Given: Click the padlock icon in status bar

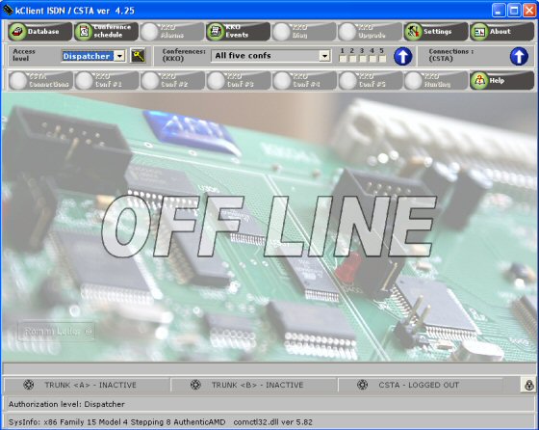Looking at the screenshot, I should [x=528, y=385].
